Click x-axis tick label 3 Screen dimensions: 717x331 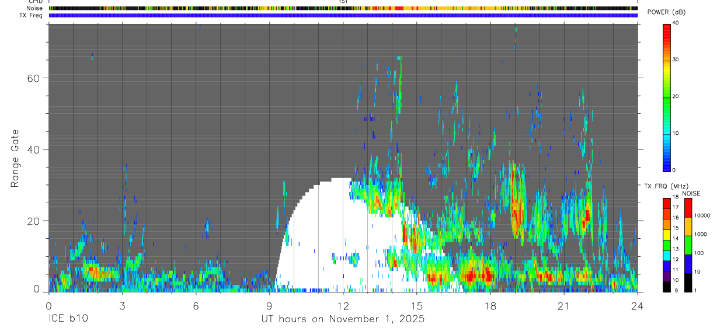tap(122, 306)
